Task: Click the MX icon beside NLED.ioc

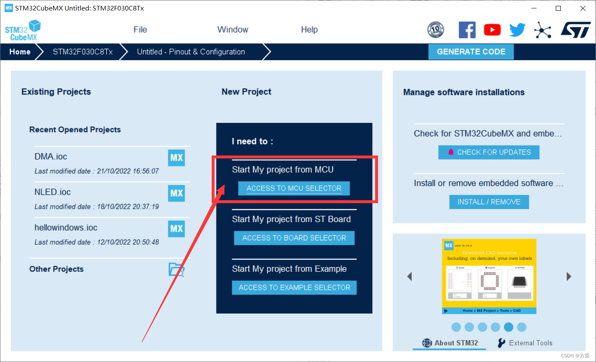Action: coord(176,193)
